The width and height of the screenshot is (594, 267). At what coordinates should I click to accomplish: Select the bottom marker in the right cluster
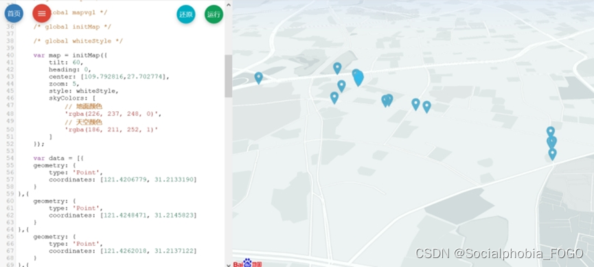(552, 154)
